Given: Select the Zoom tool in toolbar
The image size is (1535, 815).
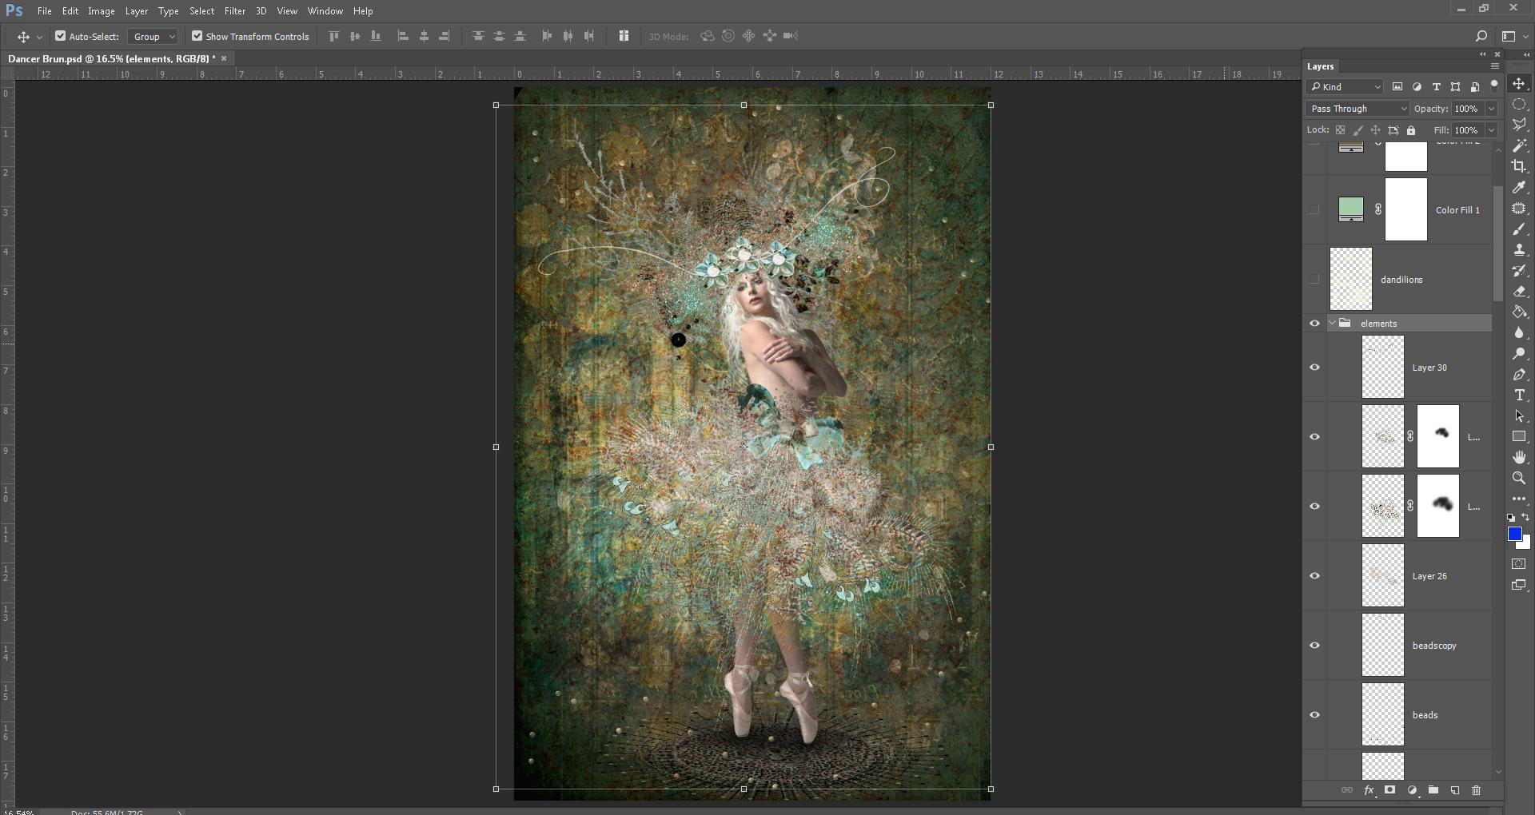Looking at the screenshot, I should click(x=1519, y=478).
